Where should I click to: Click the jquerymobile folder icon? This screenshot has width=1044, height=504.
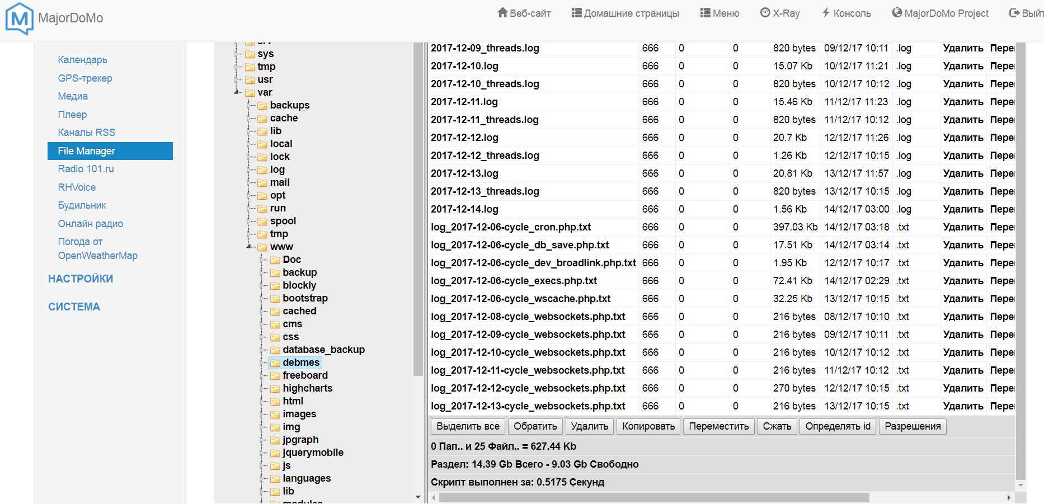(x=275, y=453)
